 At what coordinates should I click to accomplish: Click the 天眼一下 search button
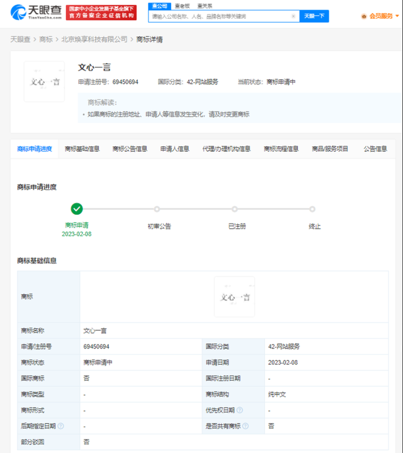(314, 16)
